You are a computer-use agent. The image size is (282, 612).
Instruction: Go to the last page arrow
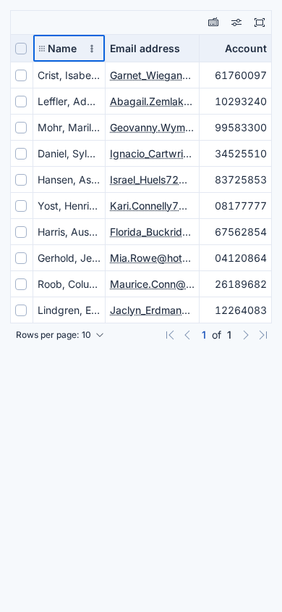click(x=263, y=335)
